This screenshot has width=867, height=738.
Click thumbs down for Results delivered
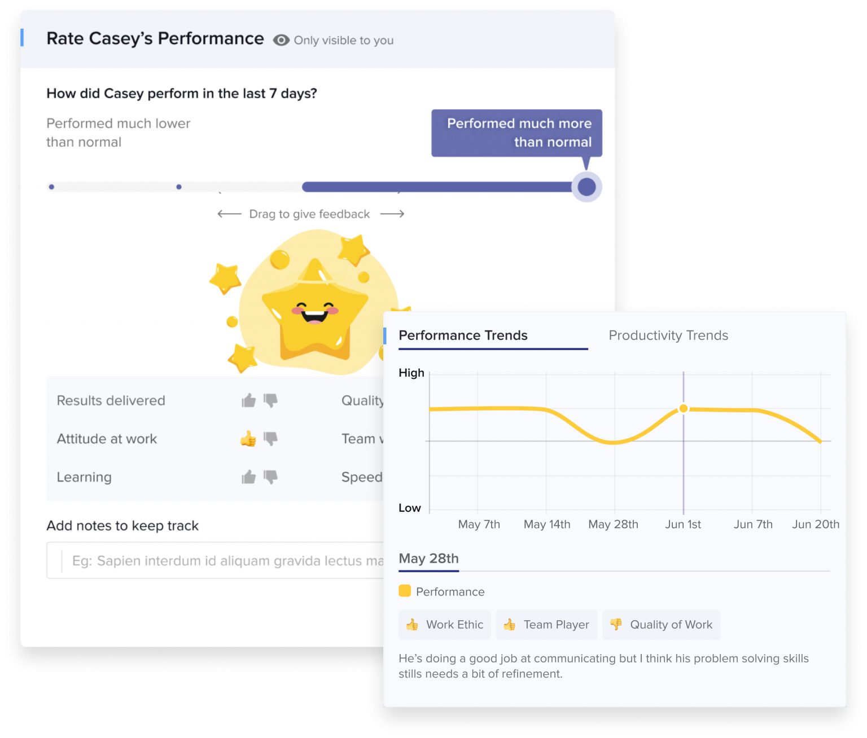pos(271,401)
